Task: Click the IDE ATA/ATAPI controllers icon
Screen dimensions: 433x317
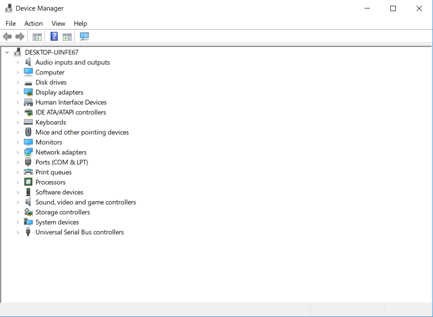Action: pos(28,112)
